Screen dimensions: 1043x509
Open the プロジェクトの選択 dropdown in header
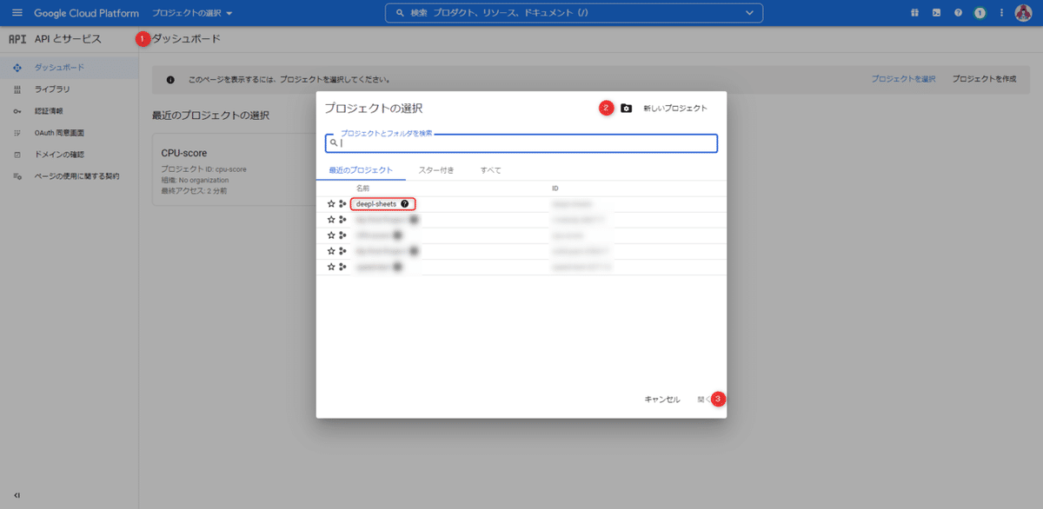192,13
